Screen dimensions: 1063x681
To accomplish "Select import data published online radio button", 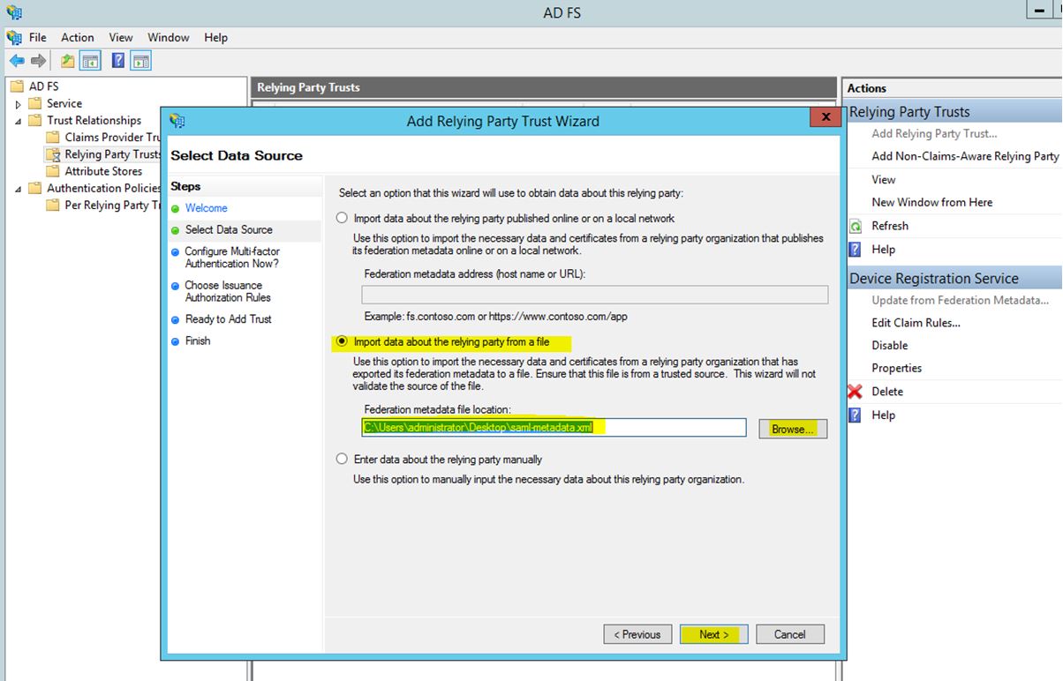I will point(342,218).
